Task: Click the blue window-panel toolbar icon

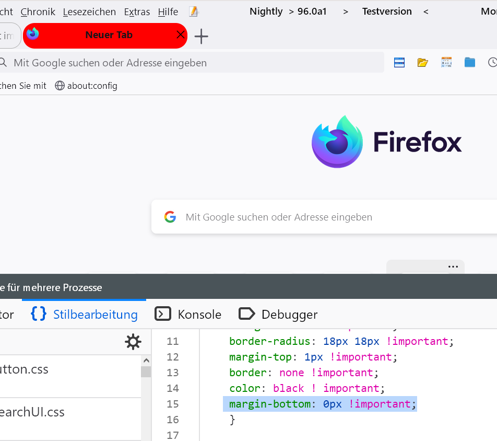Action: [399, 63]
